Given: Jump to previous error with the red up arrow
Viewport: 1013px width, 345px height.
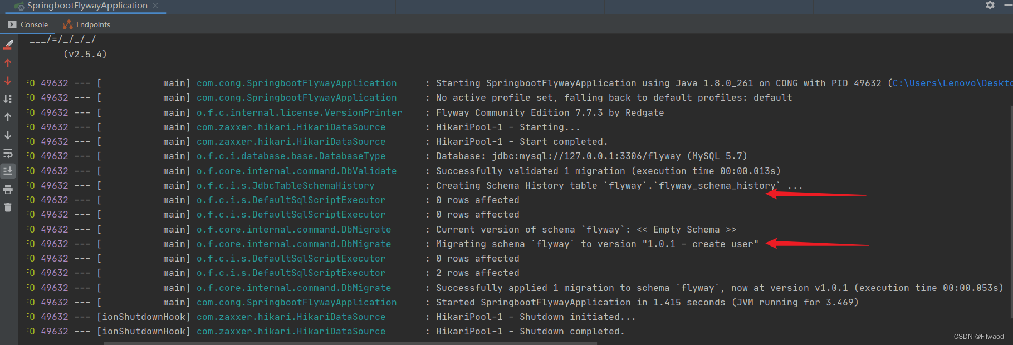Looking at the screenshot, I should 8,63.
